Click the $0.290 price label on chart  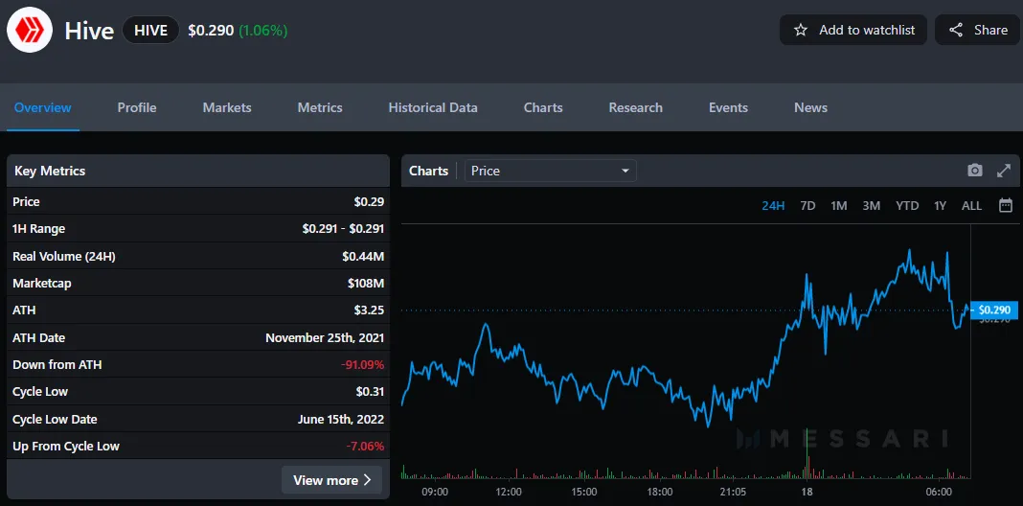(993, 310)
